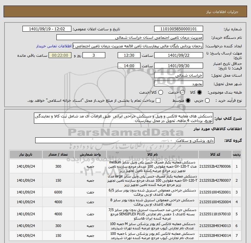
Task: Click the delivery province field خراسان شمالی
Action: 179,75
